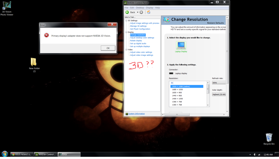
Task: Open the Help menu
Action: click(157, 8)
